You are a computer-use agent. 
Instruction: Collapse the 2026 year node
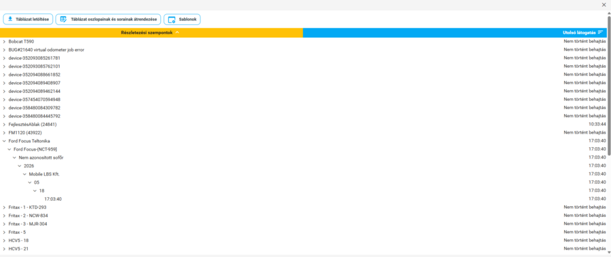(x=20, y=166)
